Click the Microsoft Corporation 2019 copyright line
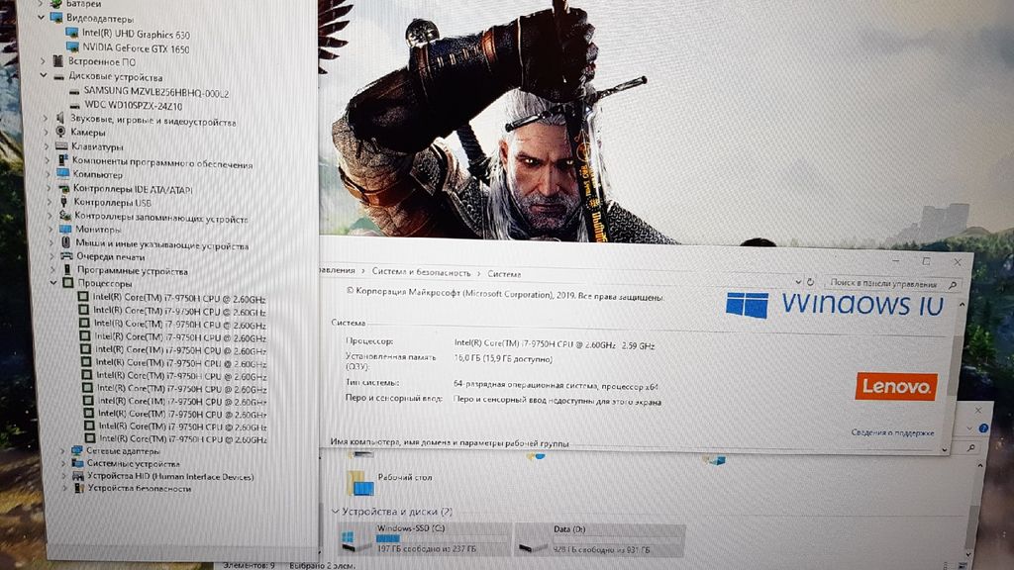 click(505, 295)
